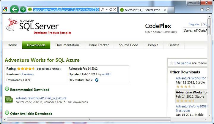This screenshot has height=124, width=214.
Task: Click the rating stars beside Rating
Action: point(26,69)
